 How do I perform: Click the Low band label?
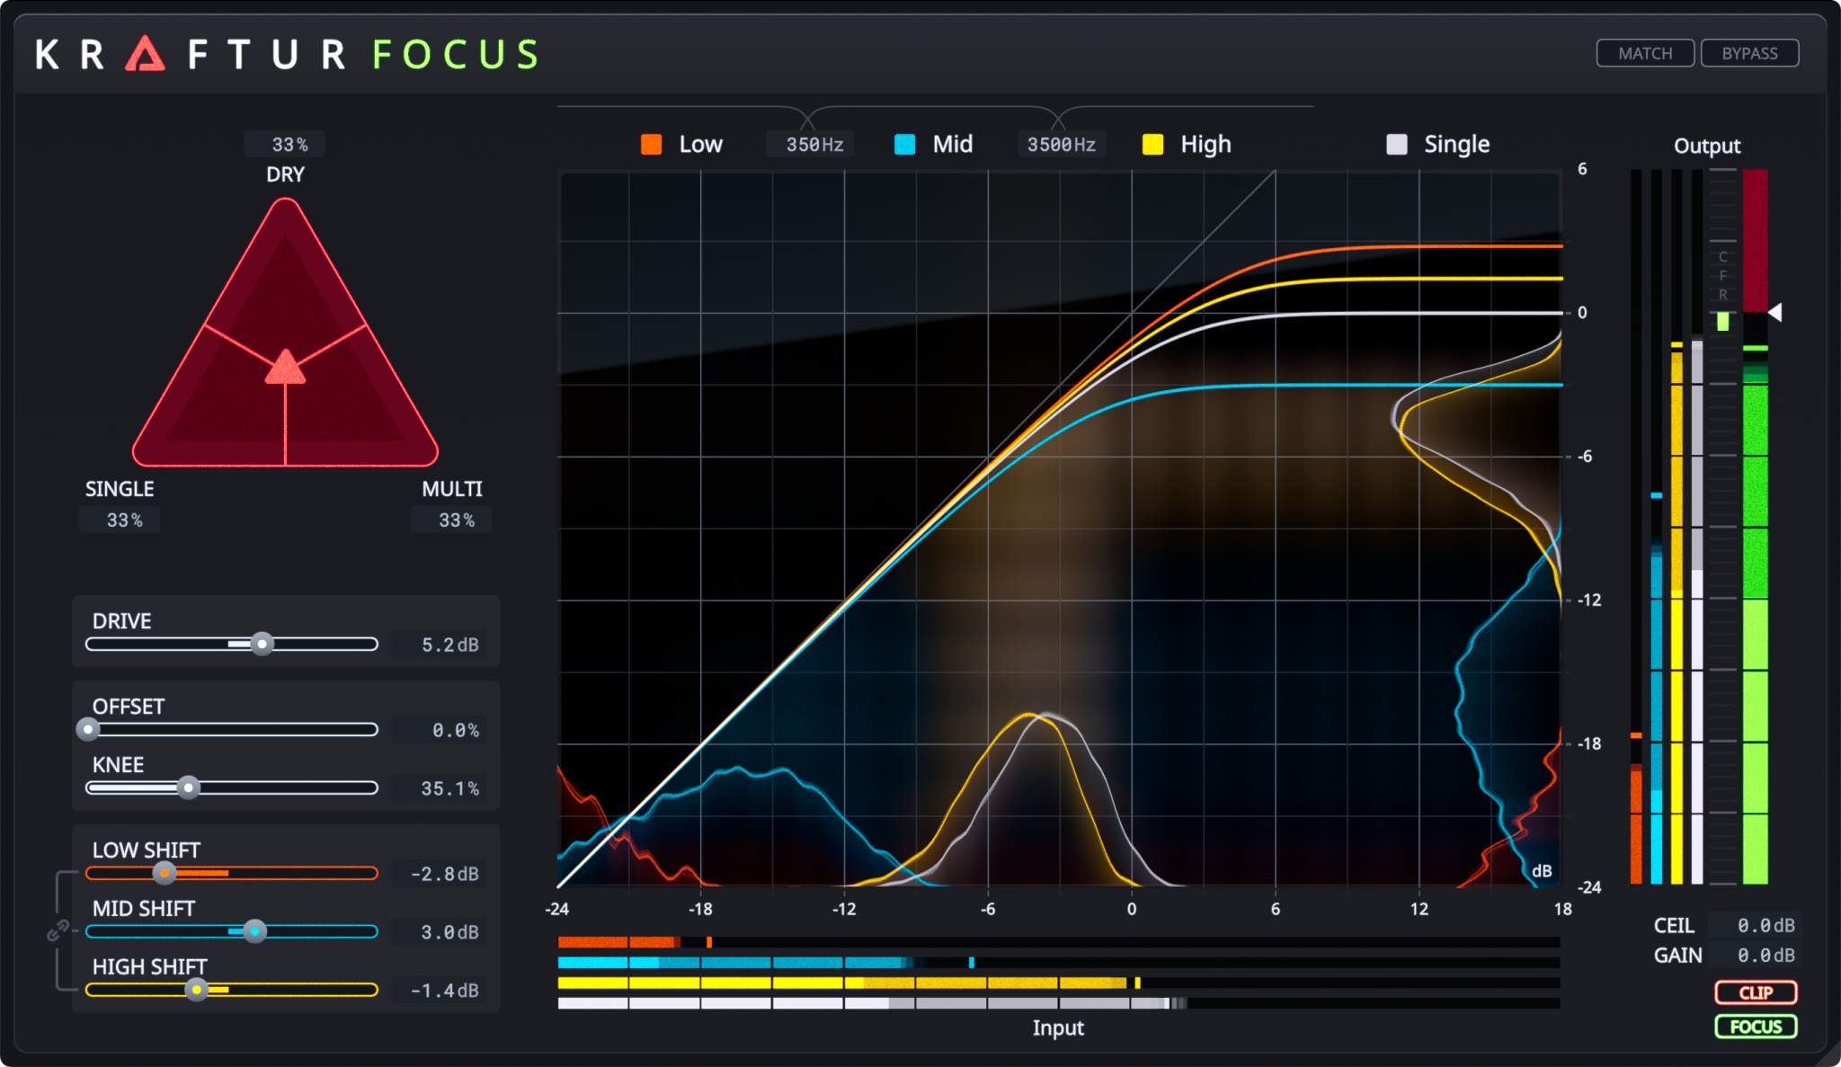[x=700, y=144]
